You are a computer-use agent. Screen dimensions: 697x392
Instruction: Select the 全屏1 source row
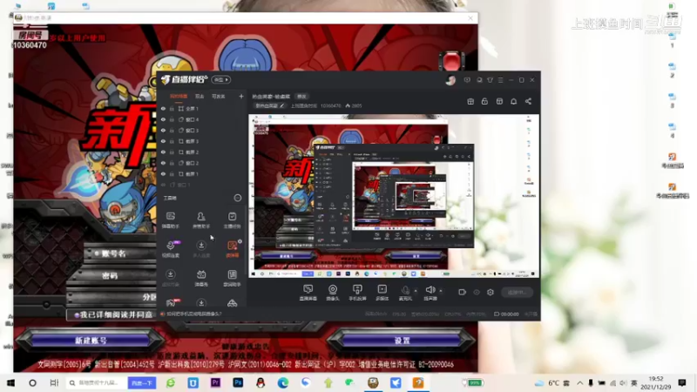pyautogui.click(x=202, y=108)
